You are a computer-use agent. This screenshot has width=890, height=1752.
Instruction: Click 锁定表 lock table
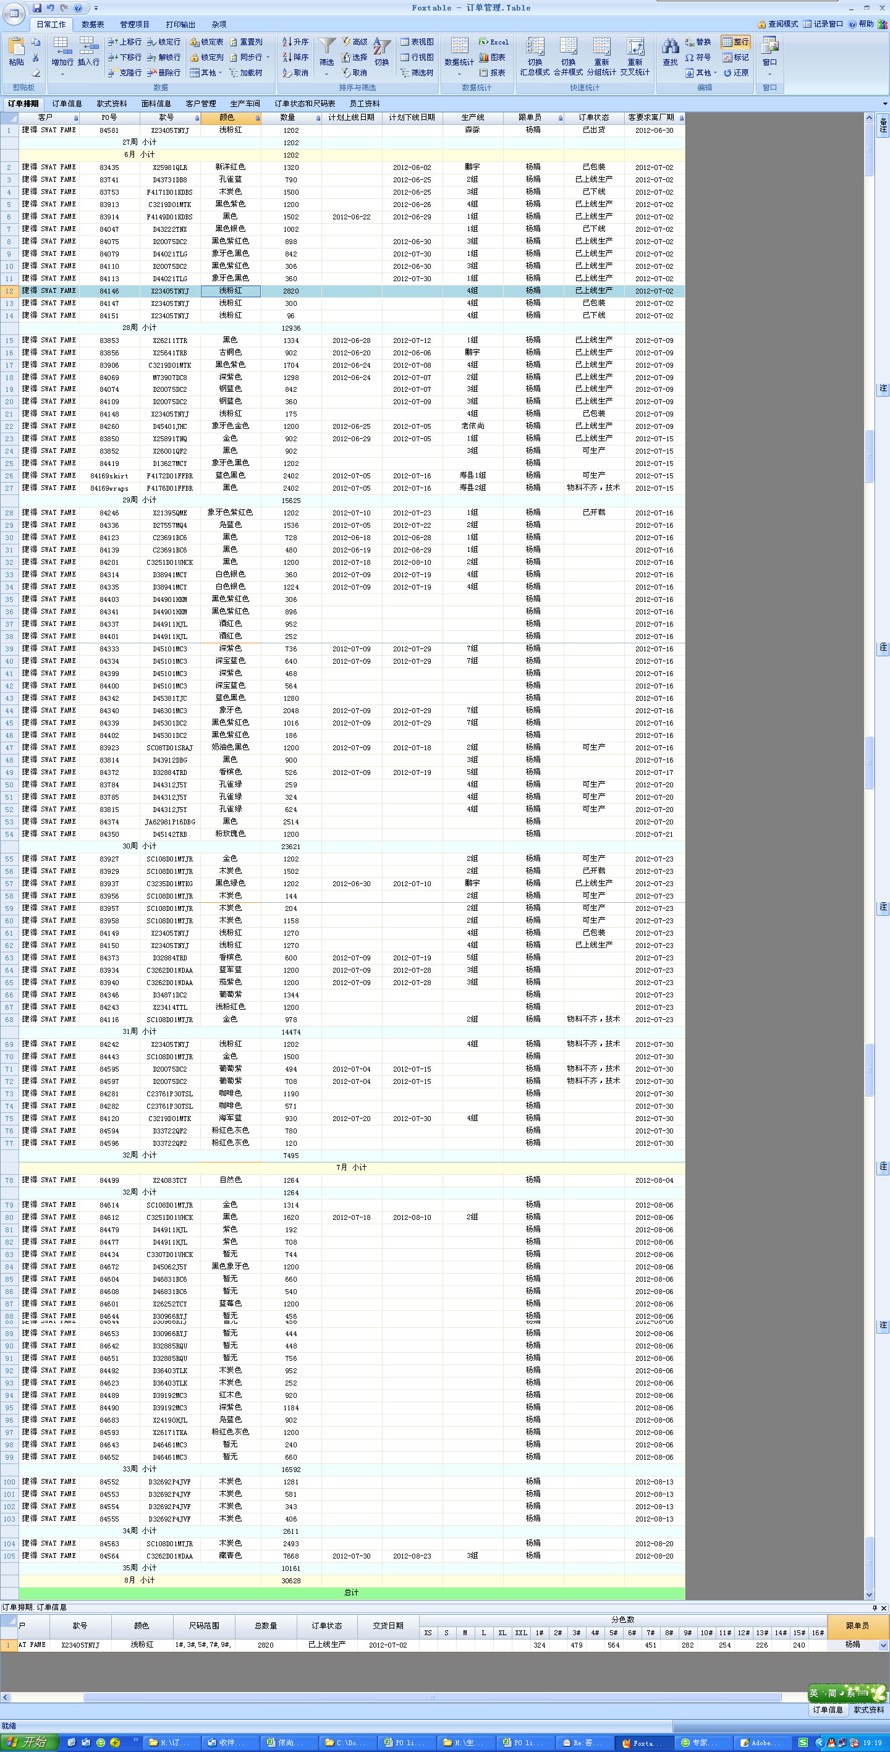207,41
